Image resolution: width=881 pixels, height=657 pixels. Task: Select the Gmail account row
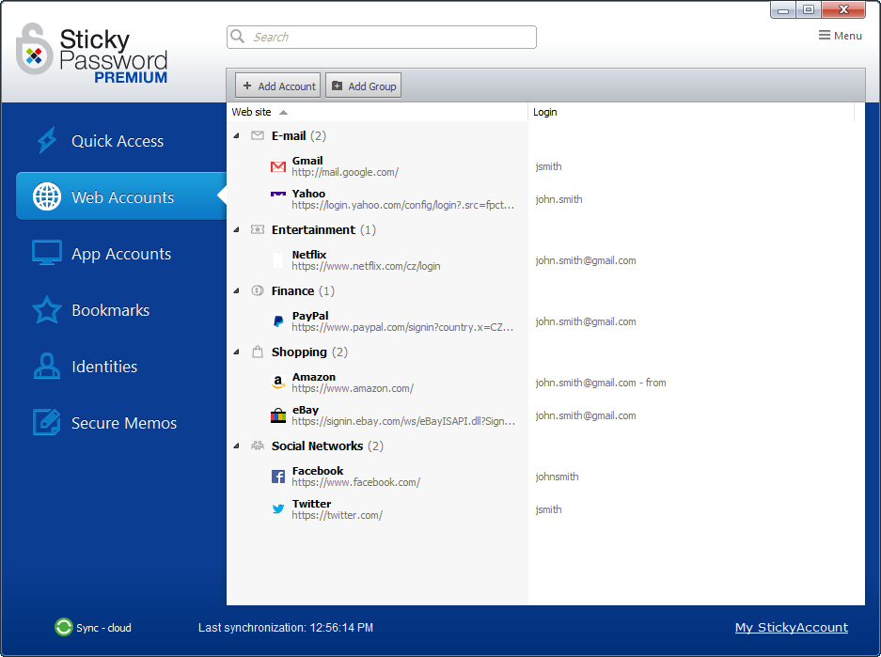point(545,166)
